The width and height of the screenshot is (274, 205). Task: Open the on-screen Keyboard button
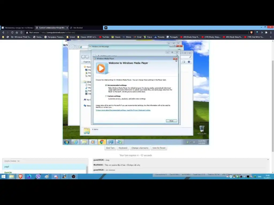[x=123, y=148]
